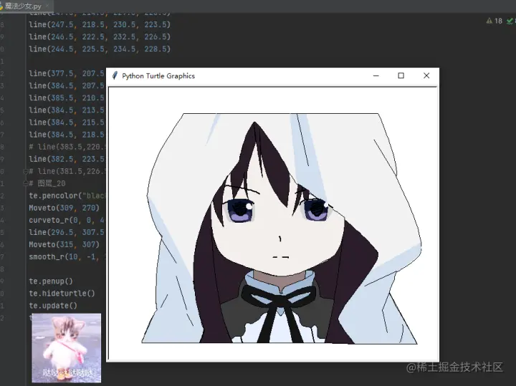Screen dimensions: 516x386
Task: Place cursor on 'line(247.5, 218.5, 230.5, 223.5)'
Action: [x=100, y=24]
